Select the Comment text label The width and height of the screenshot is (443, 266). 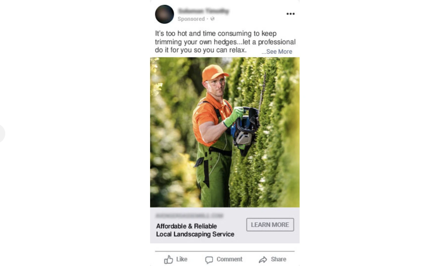[x=229, y=259]
